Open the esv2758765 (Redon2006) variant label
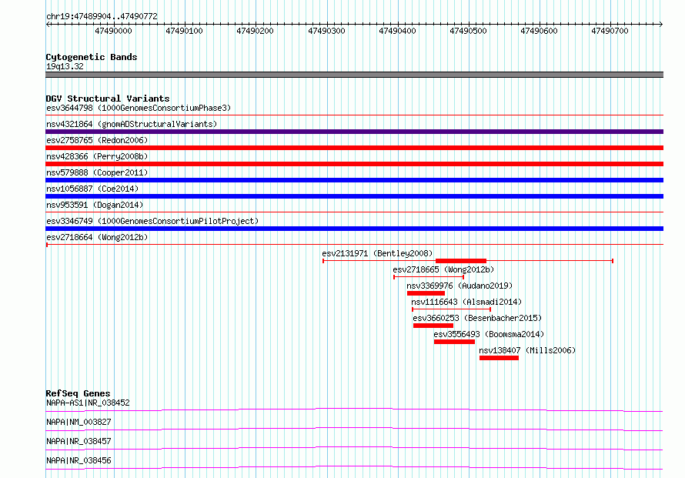This screenshot has width=685, height=478. coord(97,140)
